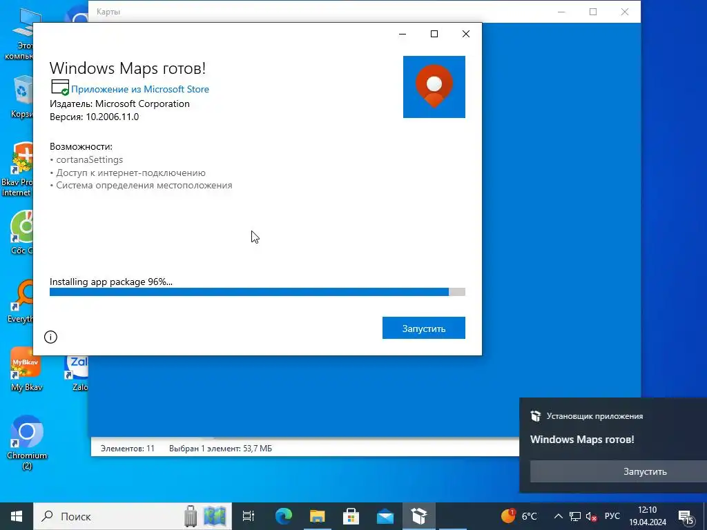Viewport: 707px width, 530px height.
Task: Select the Windows Maps готов! notification text
Action: 582,440
